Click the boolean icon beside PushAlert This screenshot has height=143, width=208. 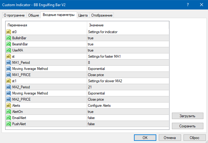(9, 124)
